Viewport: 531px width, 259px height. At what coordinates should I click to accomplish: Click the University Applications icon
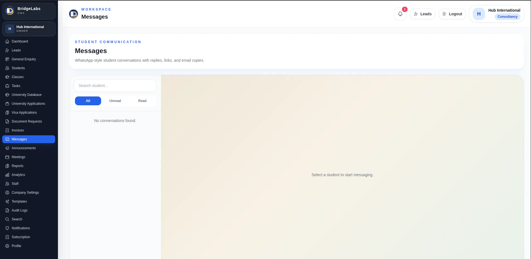pyautogui.click(x=7, y=104)
